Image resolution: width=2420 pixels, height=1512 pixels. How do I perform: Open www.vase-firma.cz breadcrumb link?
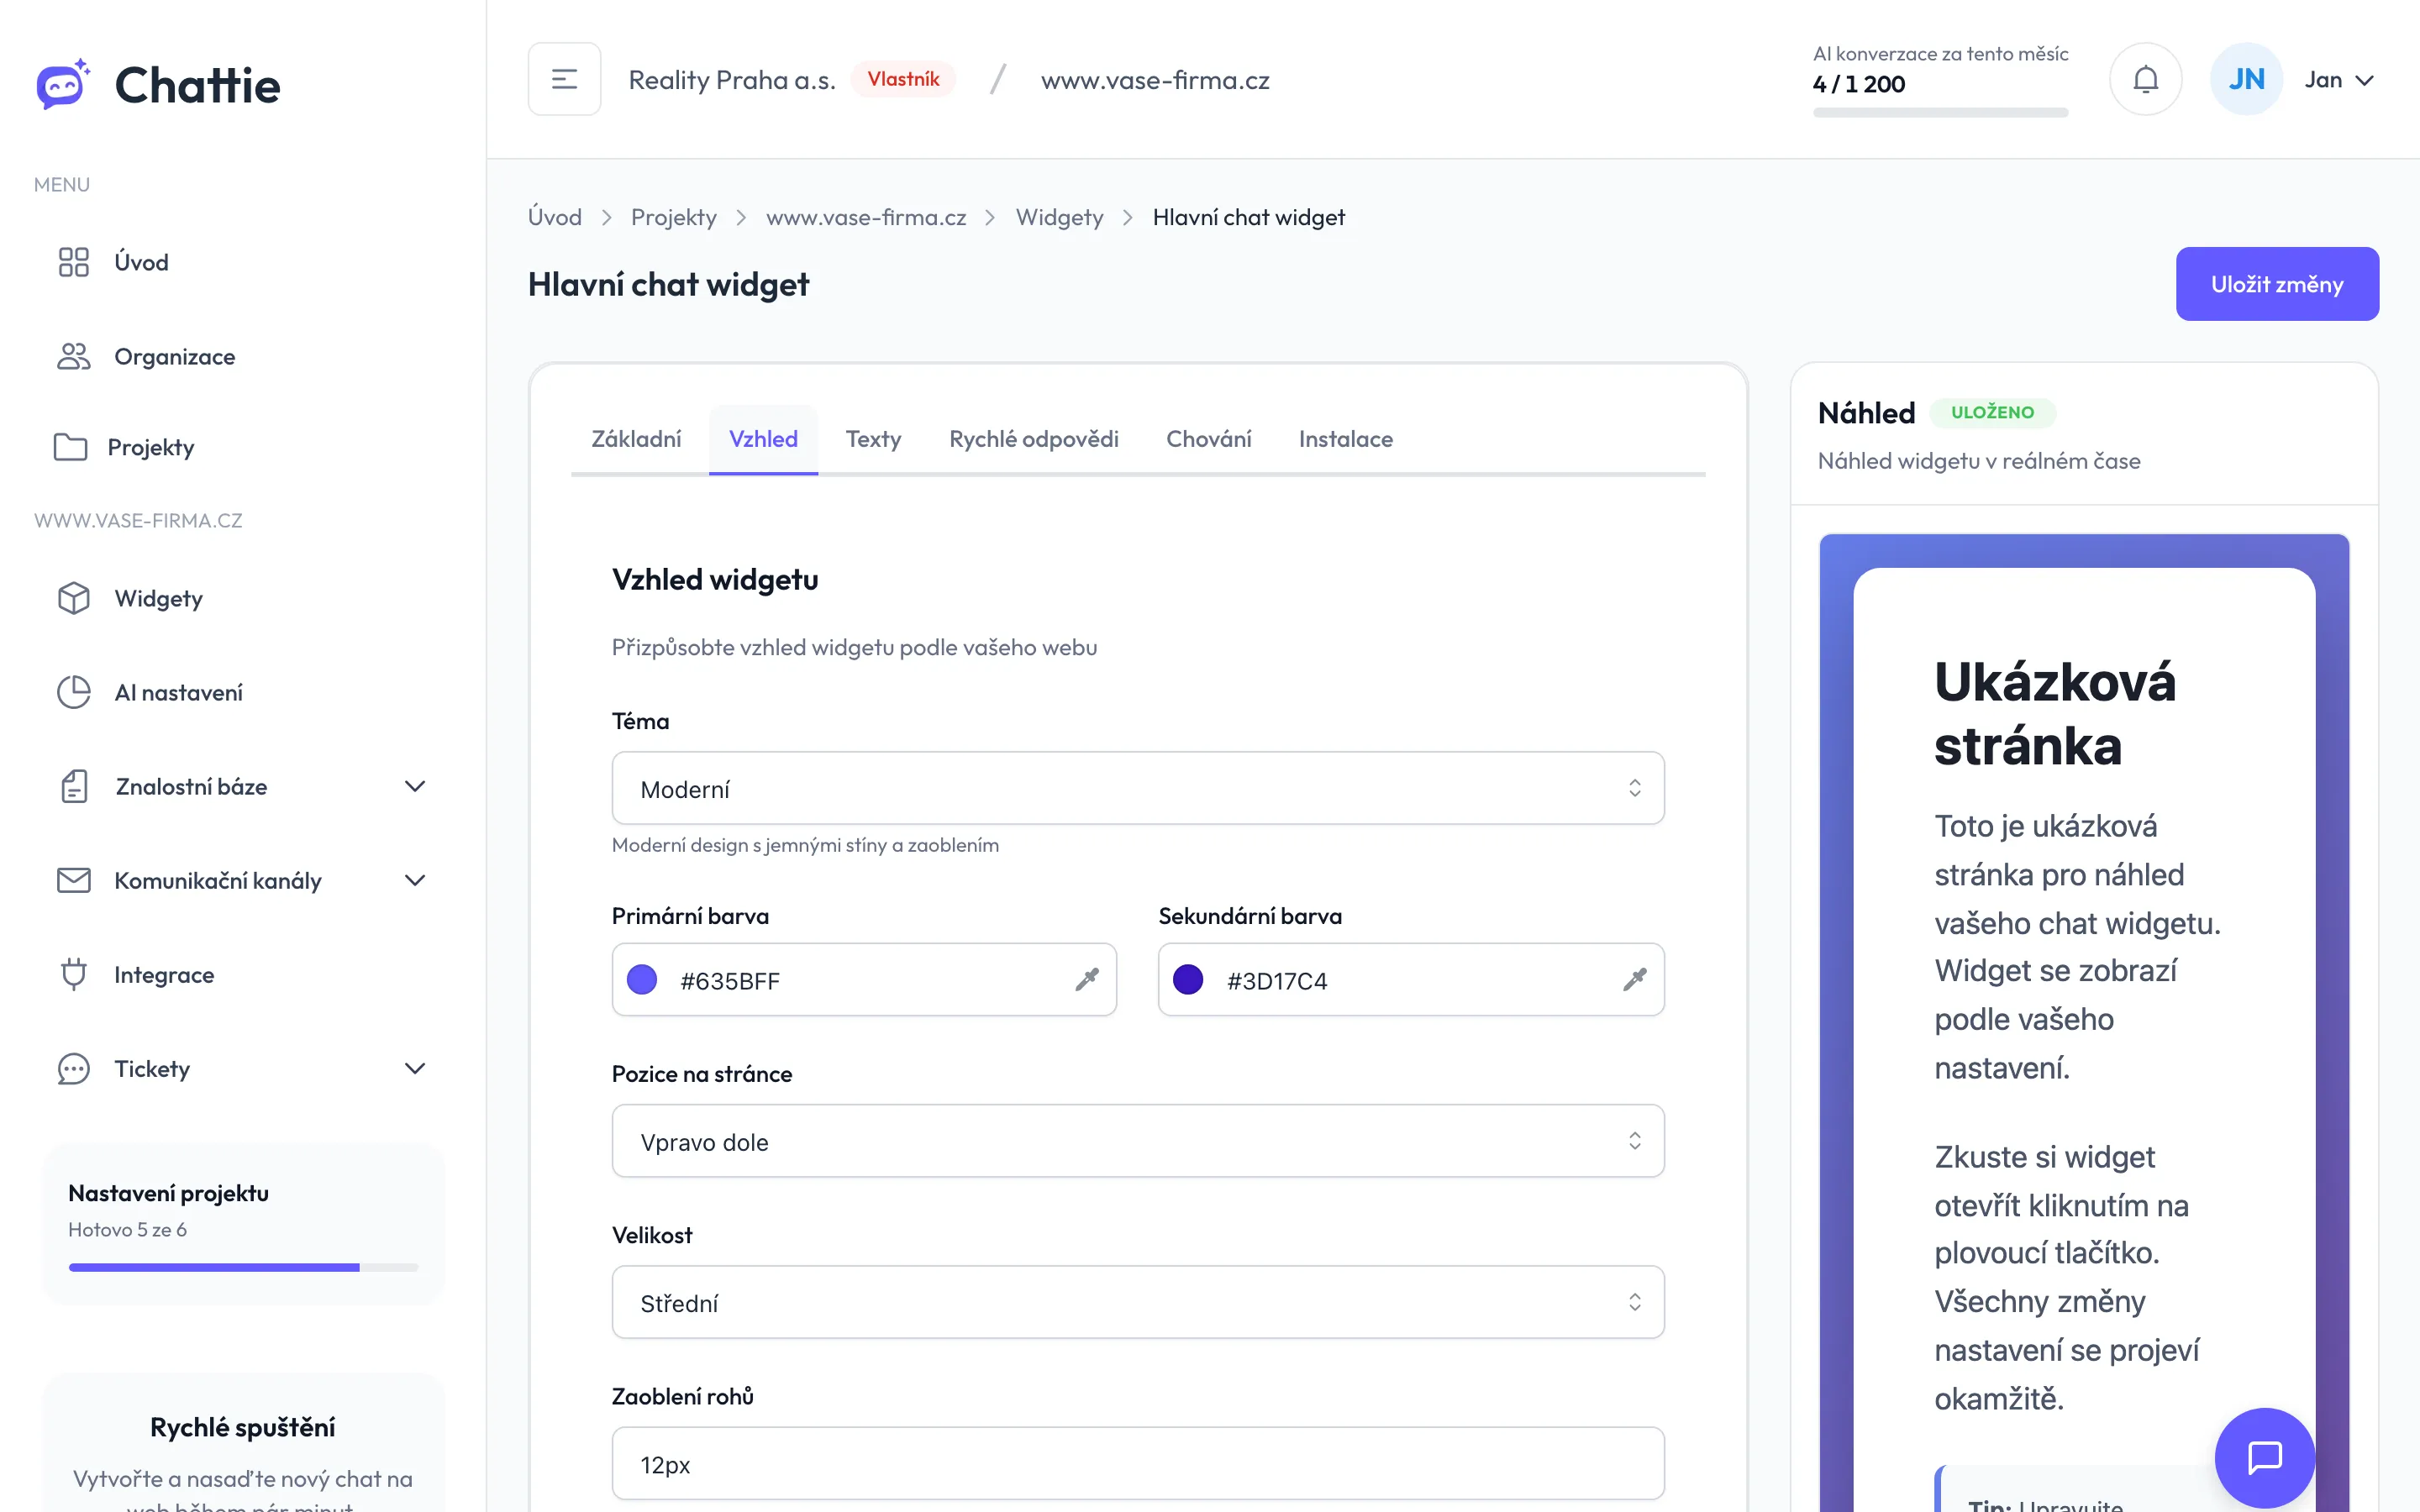(866, 217)
